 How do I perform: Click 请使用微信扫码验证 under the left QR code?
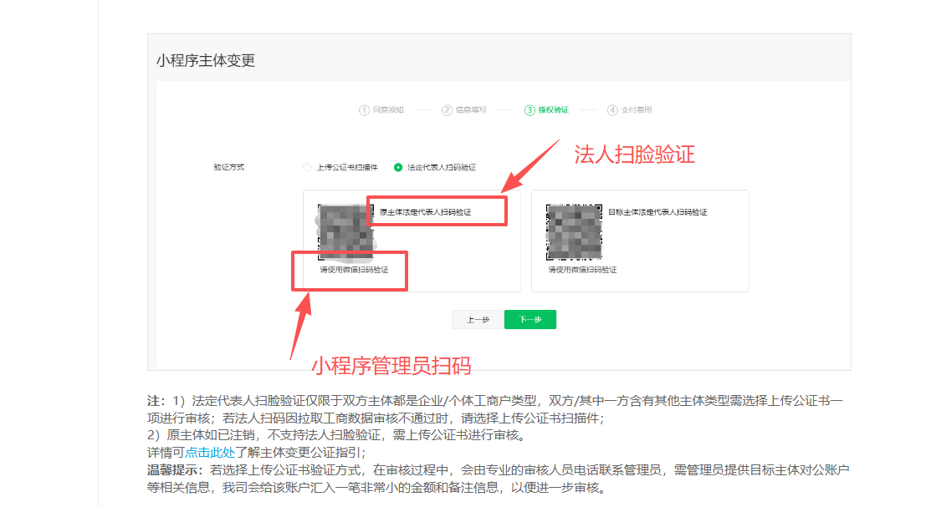pyautogui.click(x=354, y=270)
